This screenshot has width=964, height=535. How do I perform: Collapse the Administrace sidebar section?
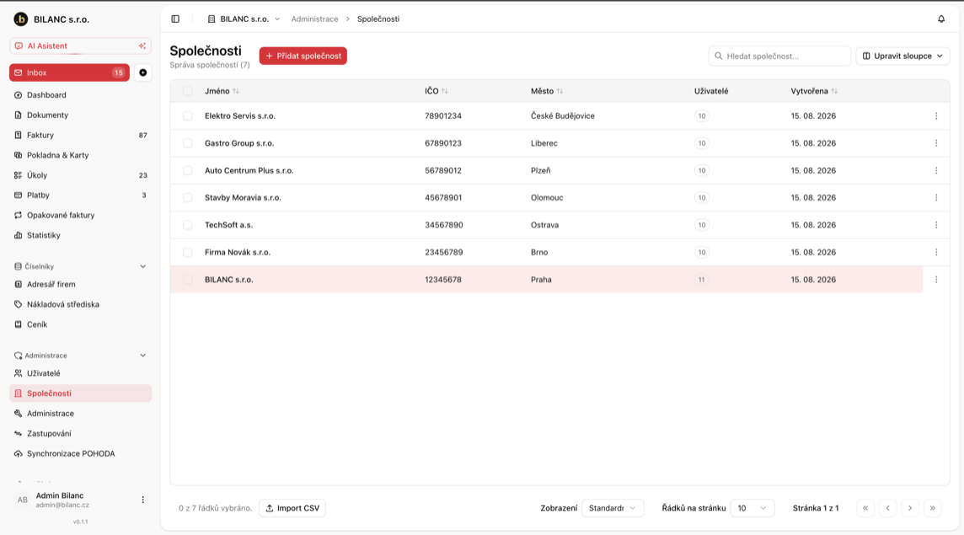142,356
